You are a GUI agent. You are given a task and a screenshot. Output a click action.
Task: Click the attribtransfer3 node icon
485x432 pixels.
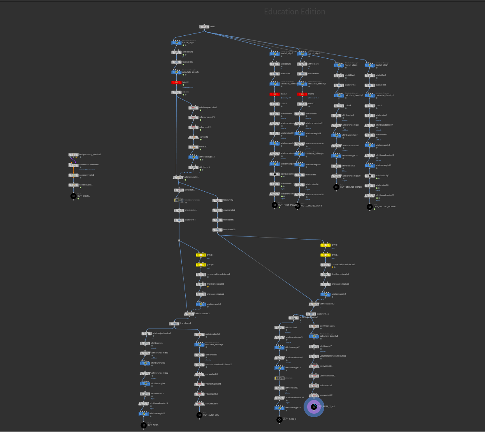pyautogui.click(x=189, y=314)
